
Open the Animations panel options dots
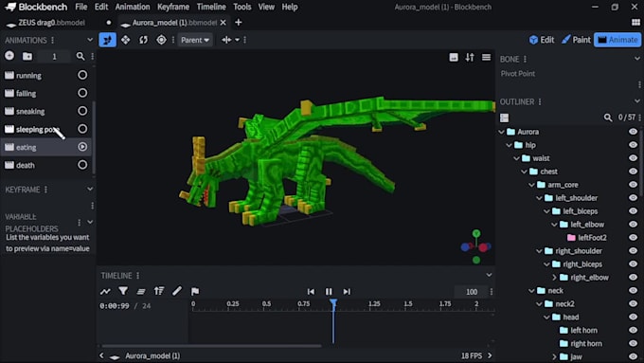[53, 41]
